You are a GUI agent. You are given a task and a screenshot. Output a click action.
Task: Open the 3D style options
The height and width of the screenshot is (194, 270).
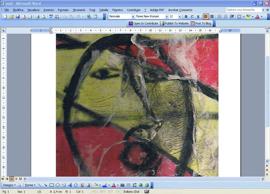click(147, 185)
